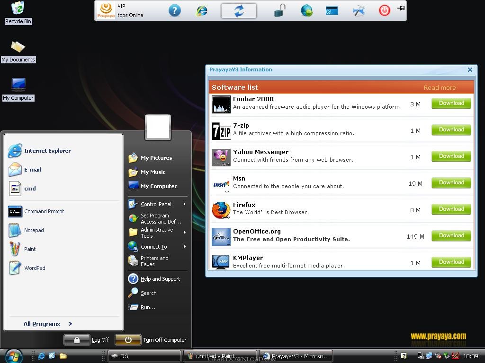Click the Firefox software icon
485x363 pixels.
pos(221,210)
